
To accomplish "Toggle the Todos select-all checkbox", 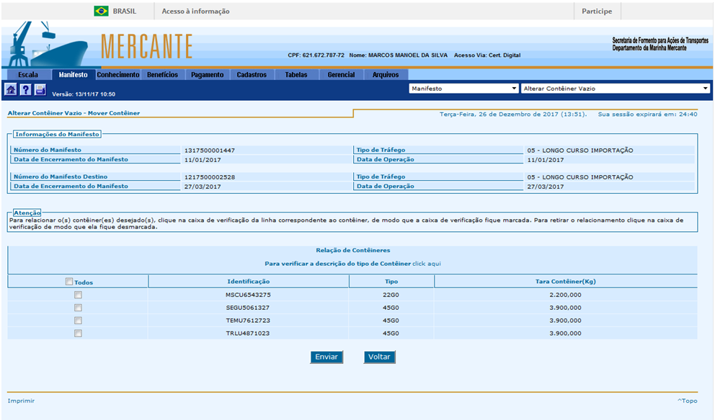I will click(69, 282).
